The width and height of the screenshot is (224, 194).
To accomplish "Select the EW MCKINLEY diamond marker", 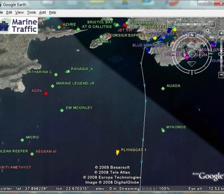I will pos(62,110).
